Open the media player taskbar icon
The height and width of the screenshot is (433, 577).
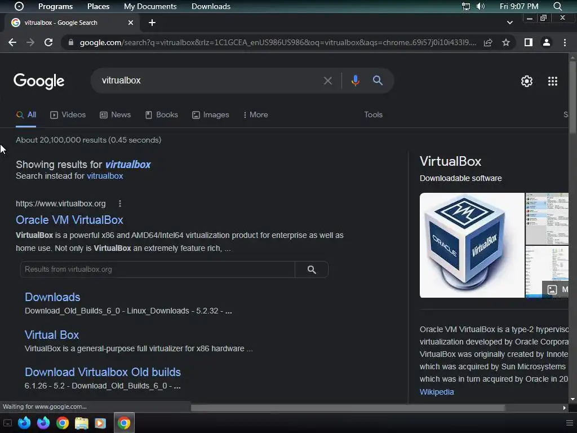click(x=100, y=423)
